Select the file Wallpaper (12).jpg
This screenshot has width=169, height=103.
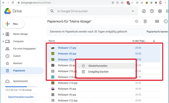tap(104, 100)
